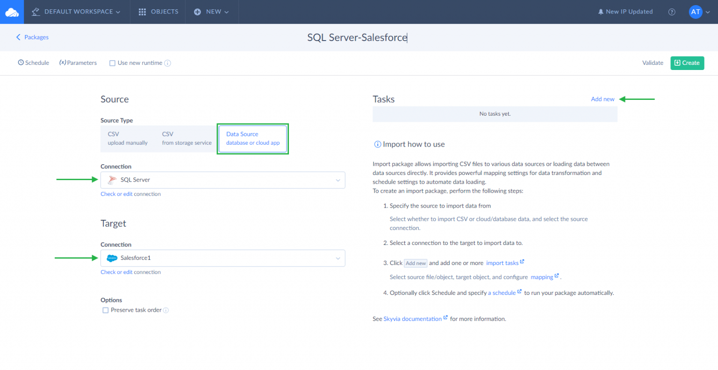Click the package name title field

pyautogui.click(x=357, y=38)
